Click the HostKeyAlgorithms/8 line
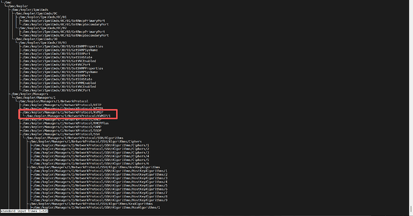The image size is (413, 216). coord(101,196)
